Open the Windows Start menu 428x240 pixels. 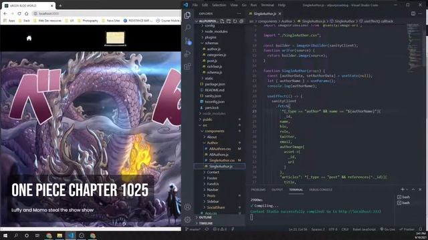(5, 235)
